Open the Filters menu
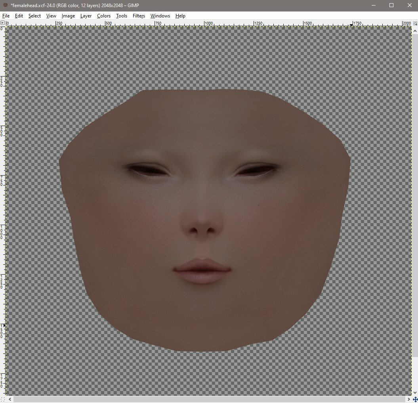The image size is (418, 403). [x=139, y=16]
